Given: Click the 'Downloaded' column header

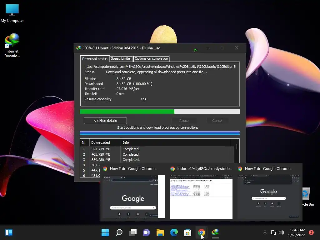Looking at the screenshot, I should [x=105, y=142].
